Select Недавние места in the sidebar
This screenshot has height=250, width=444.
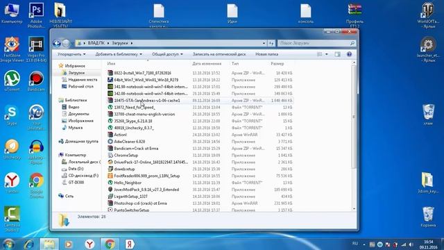tap(83, 80)
